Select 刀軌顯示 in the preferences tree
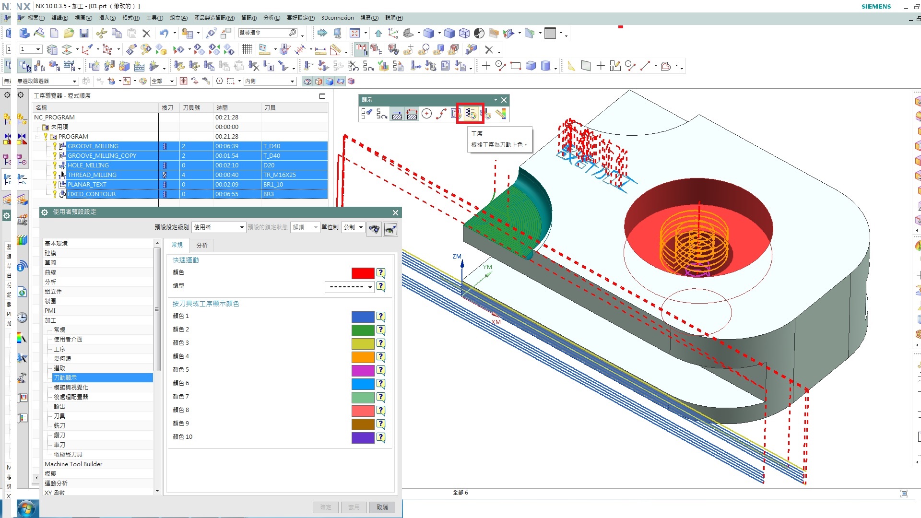921x518 pixels. coord(103,377)
